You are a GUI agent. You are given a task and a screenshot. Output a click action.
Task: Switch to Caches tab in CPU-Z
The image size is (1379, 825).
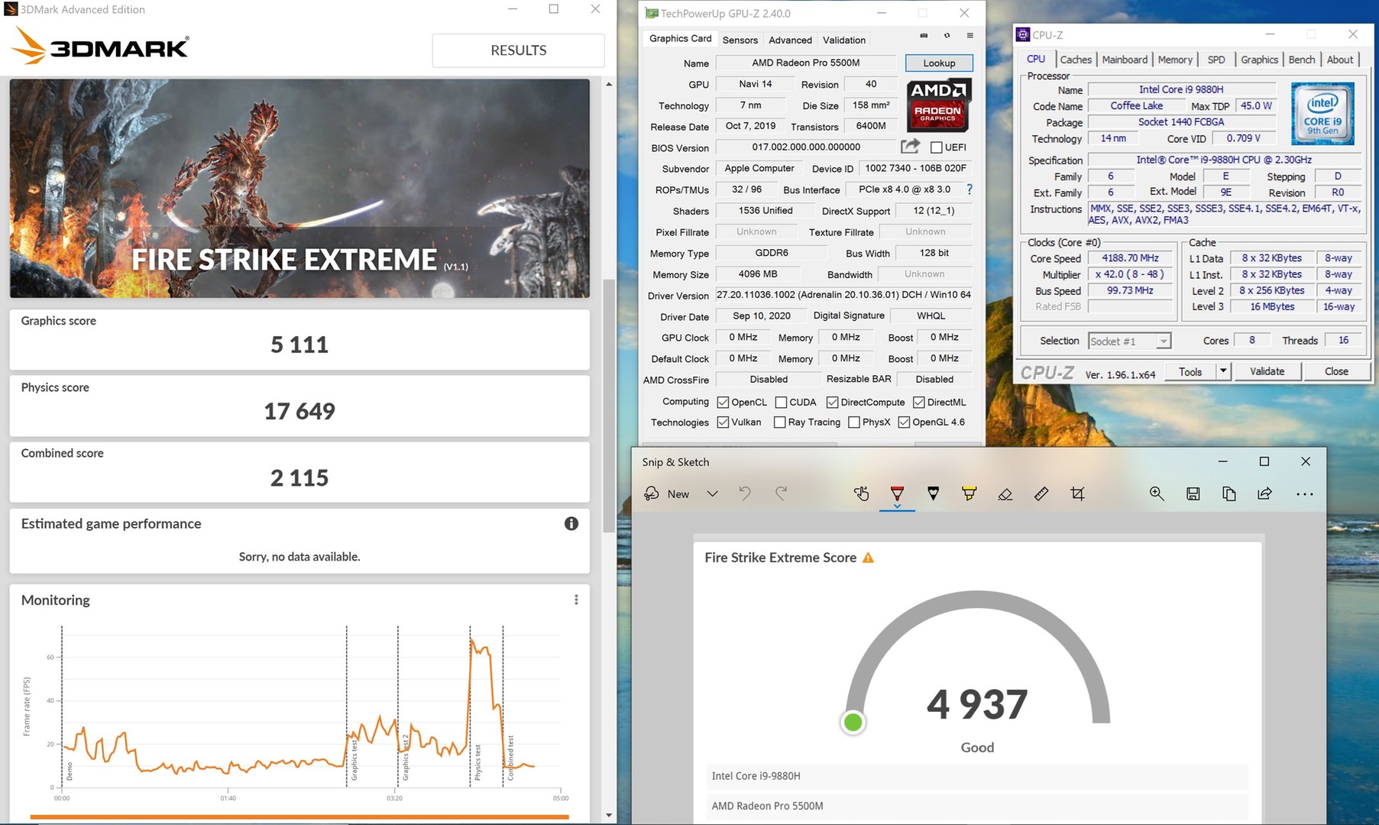coord(1076,60)
